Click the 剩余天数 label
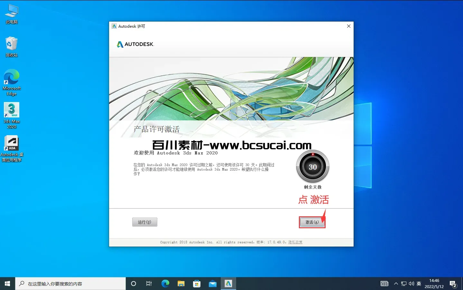This screenshot has width=463, height=290. (313, 187)
